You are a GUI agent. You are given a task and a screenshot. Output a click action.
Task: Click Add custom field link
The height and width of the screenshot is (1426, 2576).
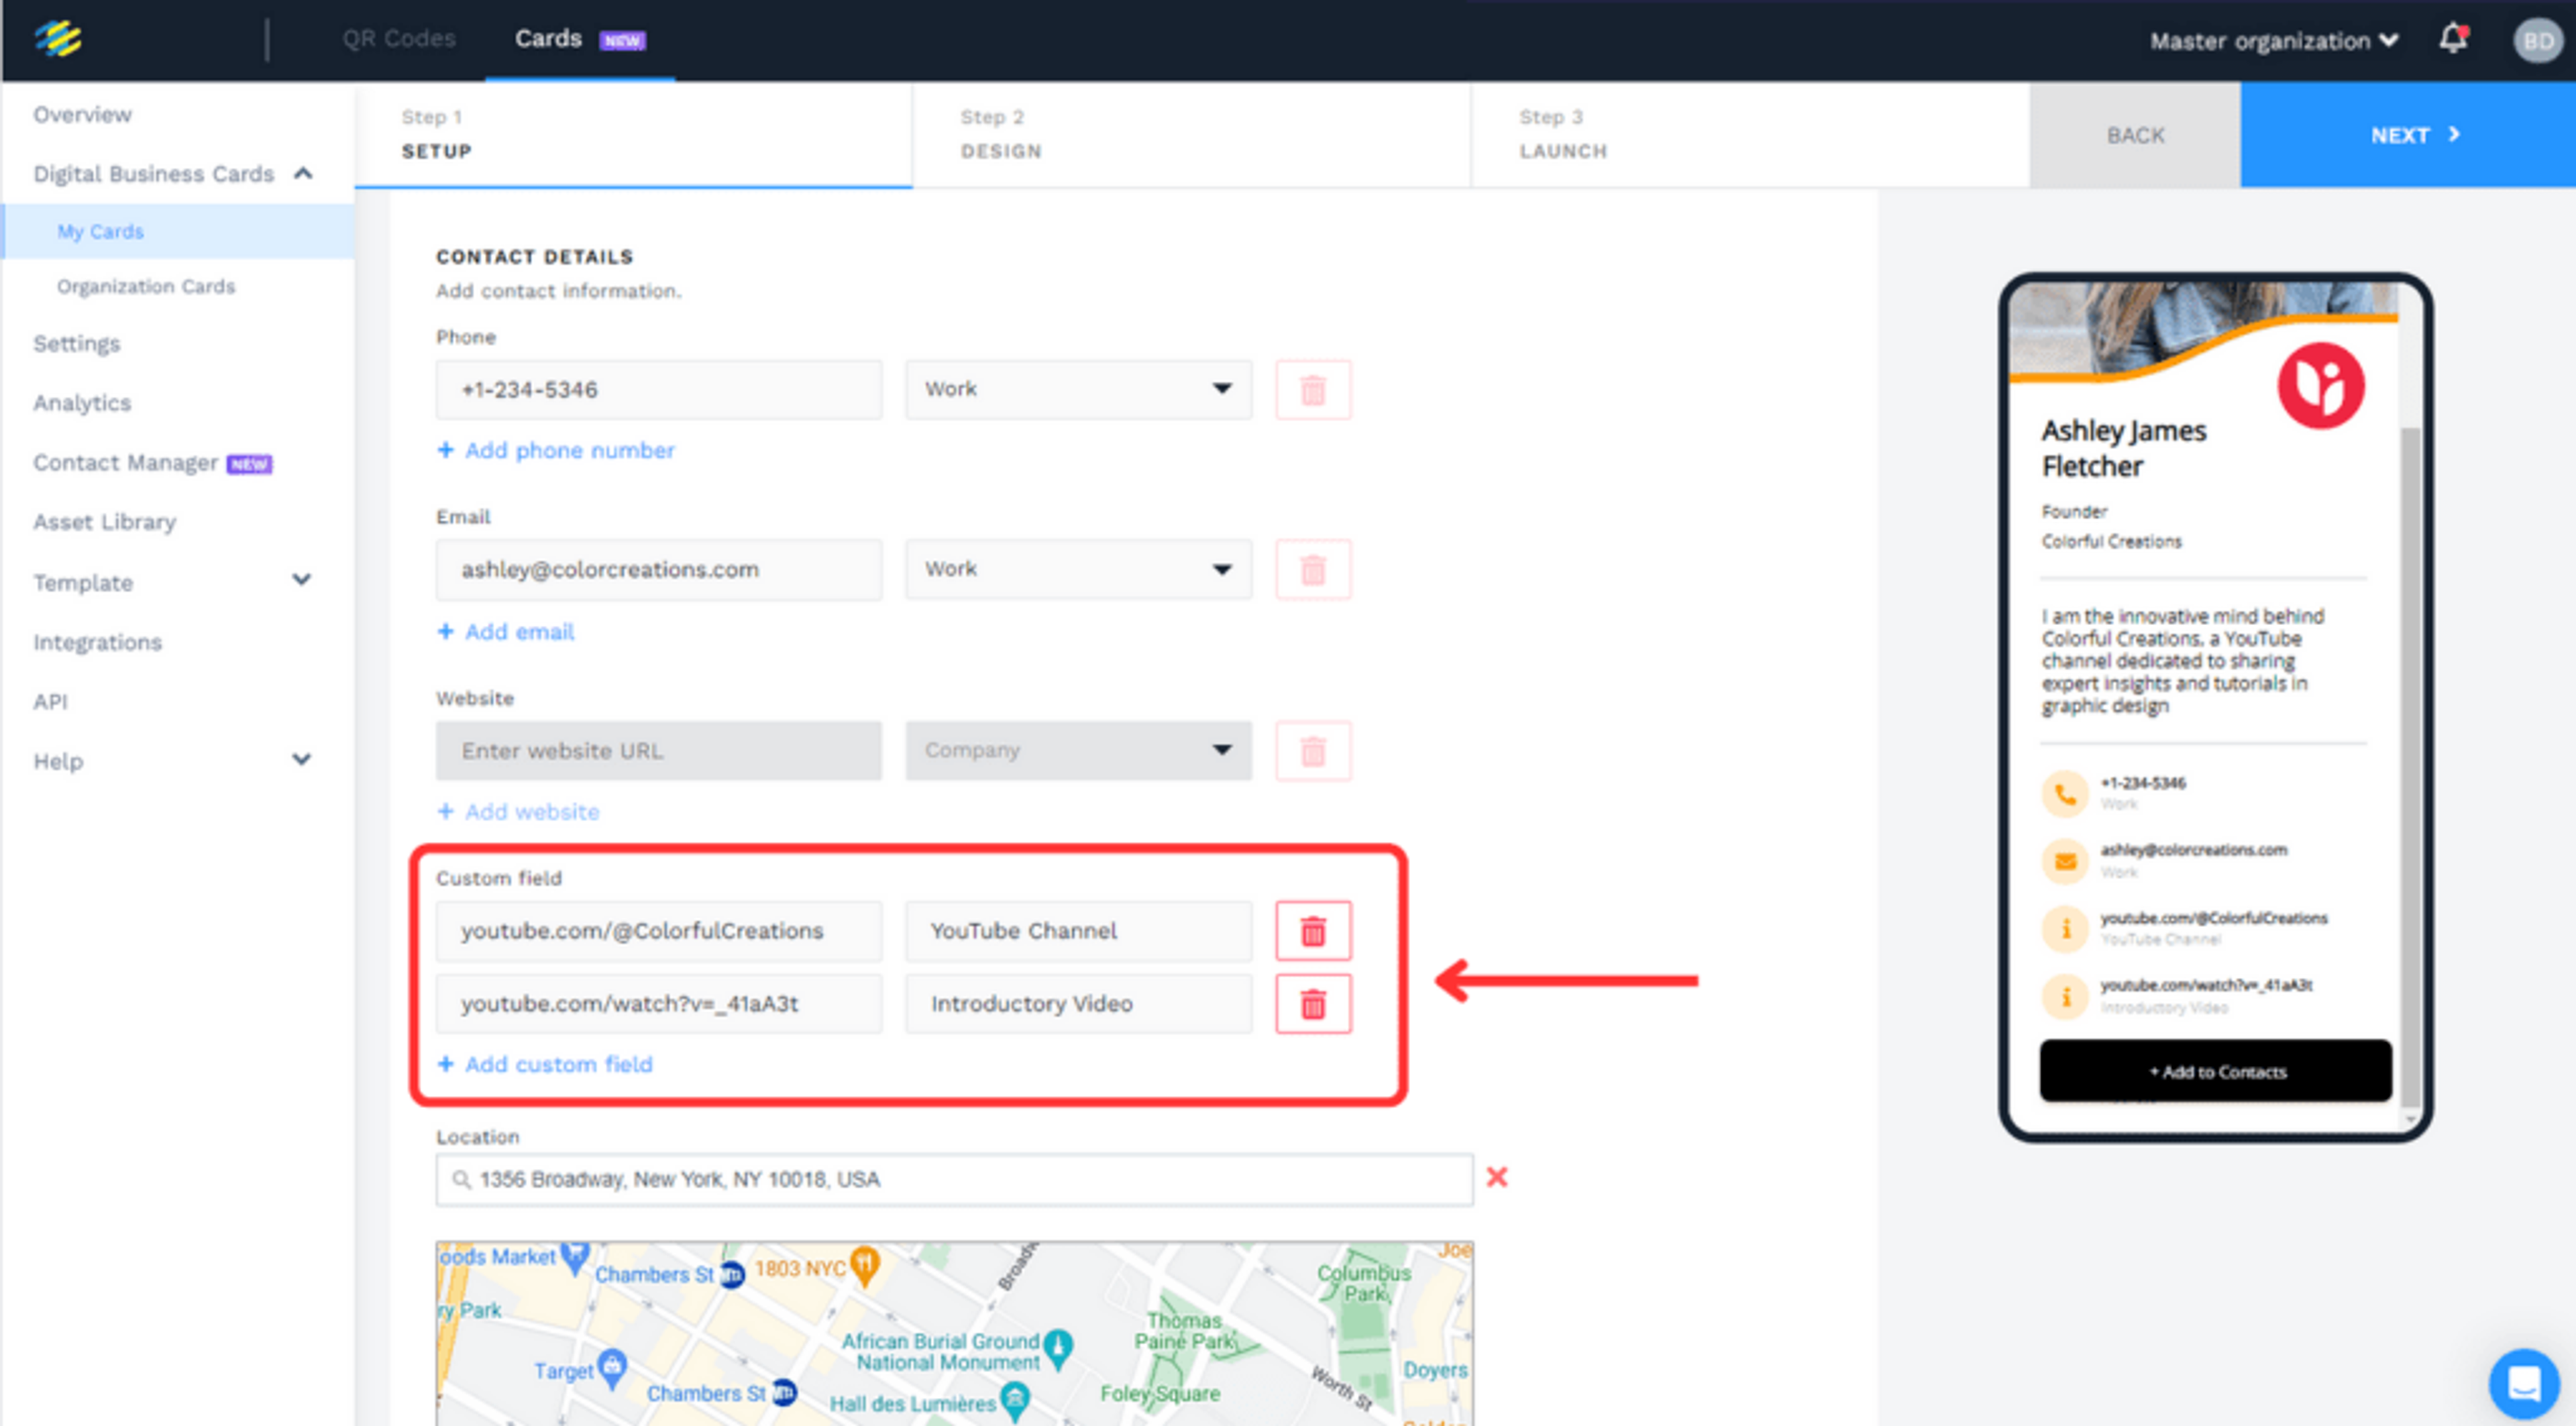(x=545, y=1064)
